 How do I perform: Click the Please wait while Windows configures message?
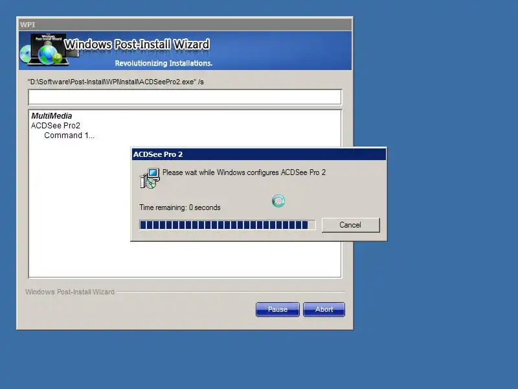click(x=244, y=172)
